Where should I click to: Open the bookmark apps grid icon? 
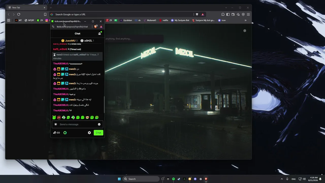9,20
